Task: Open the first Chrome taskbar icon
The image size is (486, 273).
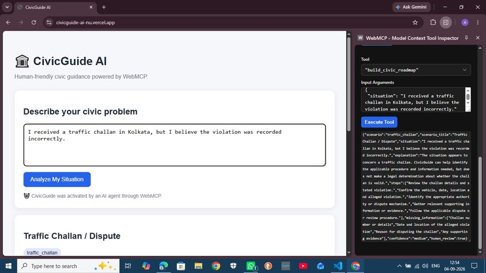Action: [x=216, y=266]
